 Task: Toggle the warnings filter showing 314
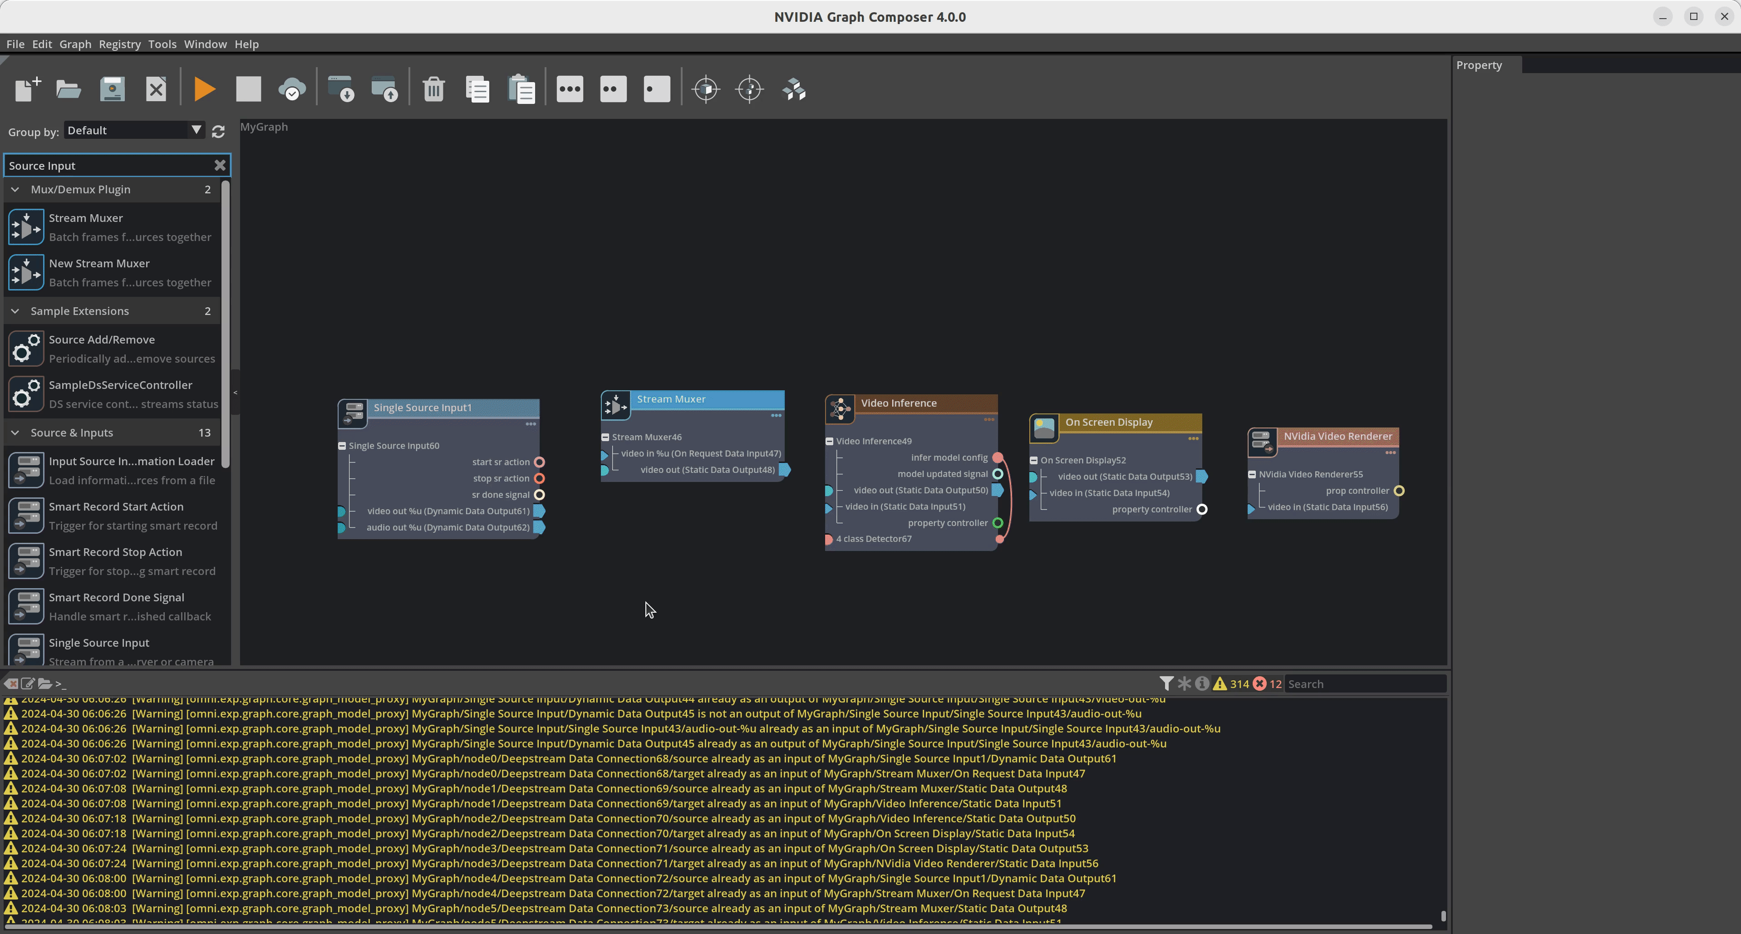pos(1231,683)
